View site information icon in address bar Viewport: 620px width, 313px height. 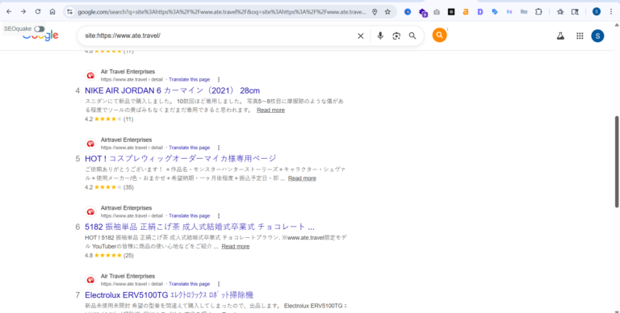click(69, 12)
